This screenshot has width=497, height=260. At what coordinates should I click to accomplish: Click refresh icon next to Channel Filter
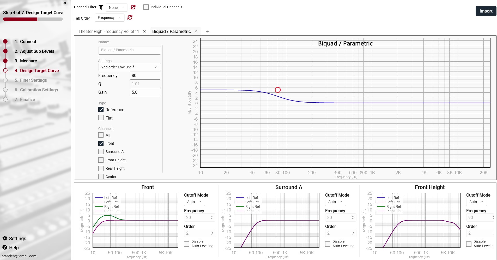pos(133,7)
